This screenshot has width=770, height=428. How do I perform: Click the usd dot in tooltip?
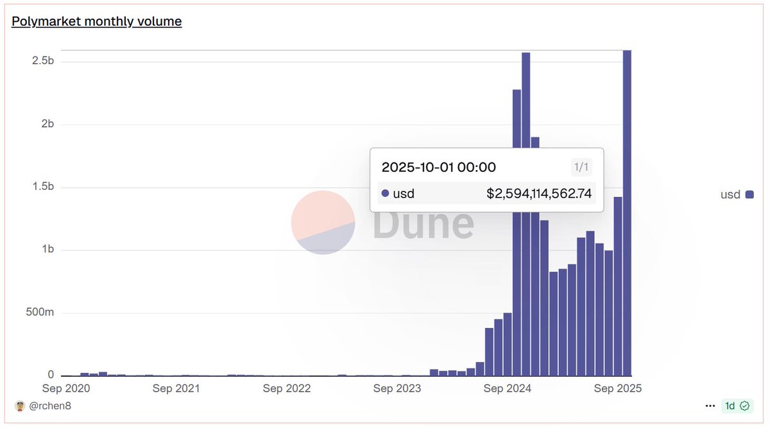pyautogui.click(x=385, y=193)
